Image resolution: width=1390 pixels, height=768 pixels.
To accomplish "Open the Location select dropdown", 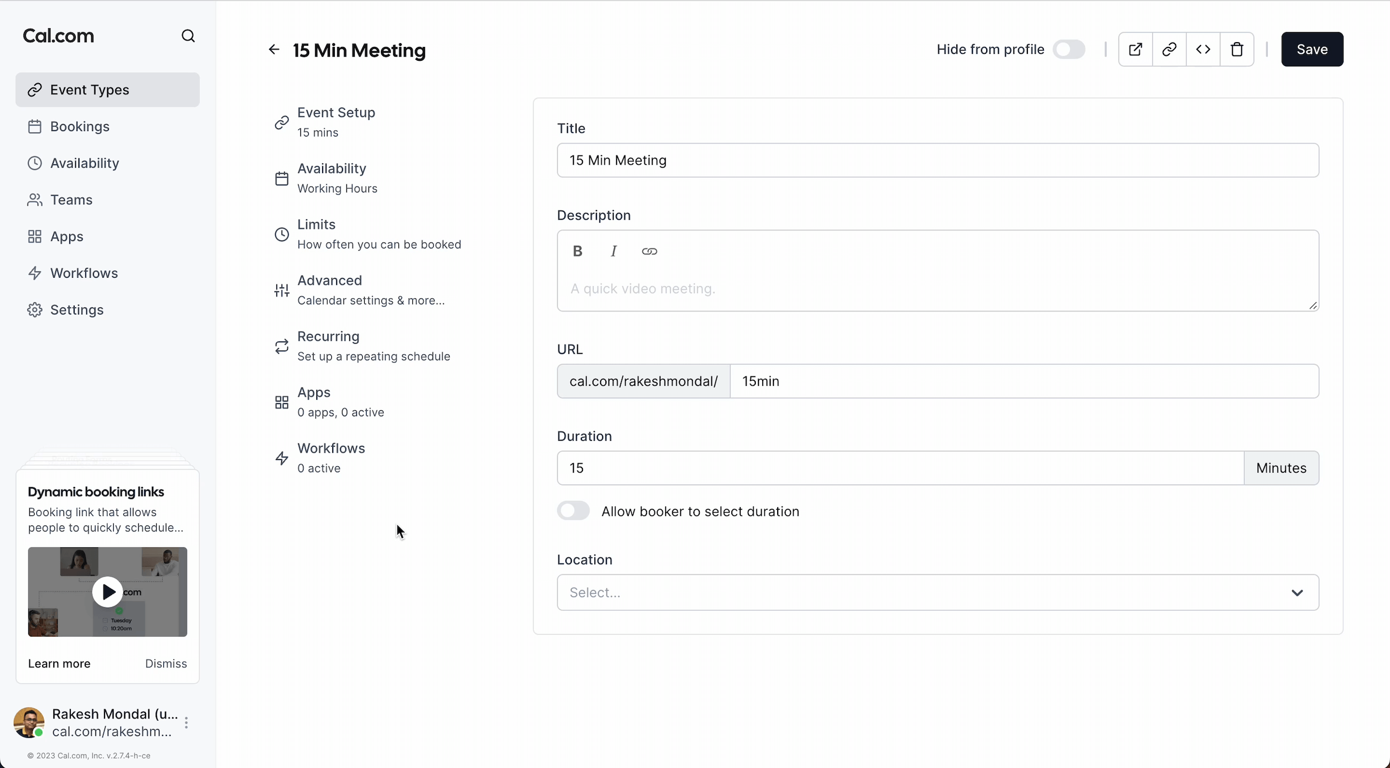I will pos(937,592).
